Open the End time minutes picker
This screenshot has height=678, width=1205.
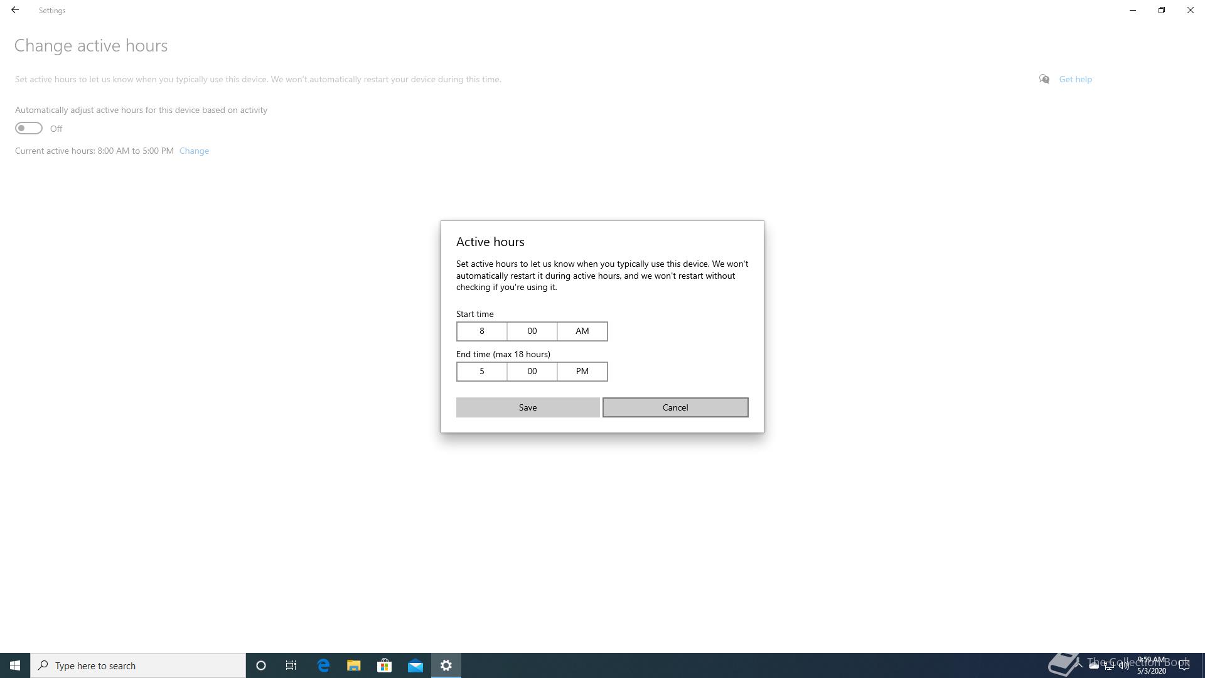pyautogui.click(x=532, y=372)
